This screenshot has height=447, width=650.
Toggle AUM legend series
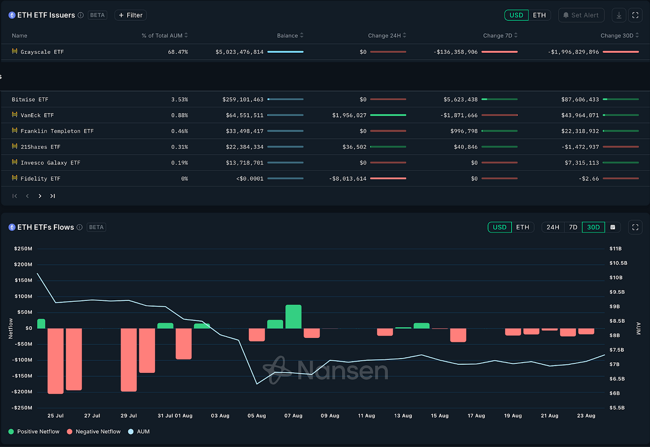139,431
